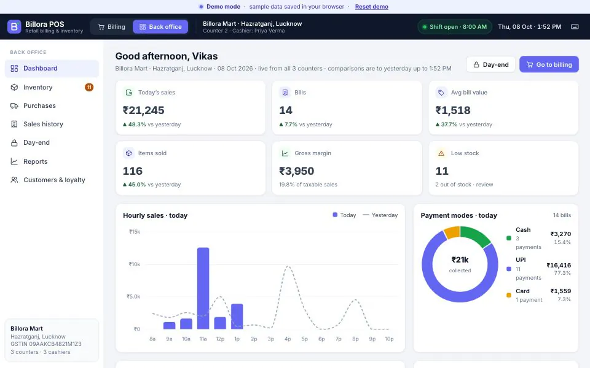Click the 48.3% vs yesterday indicator

152,125
